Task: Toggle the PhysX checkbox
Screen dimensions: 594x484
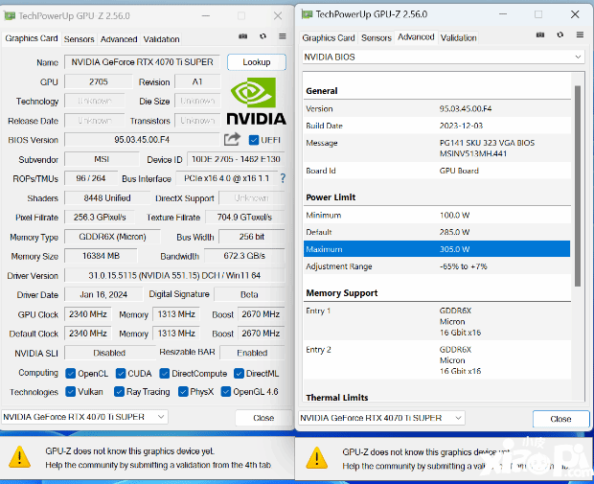Action: point(183,392)
